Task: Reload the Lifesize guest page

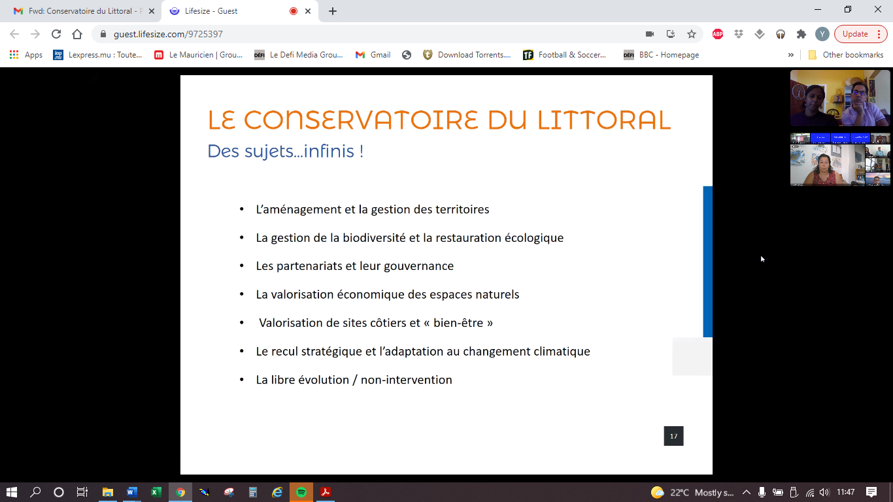Action: [x=56, y=34]
